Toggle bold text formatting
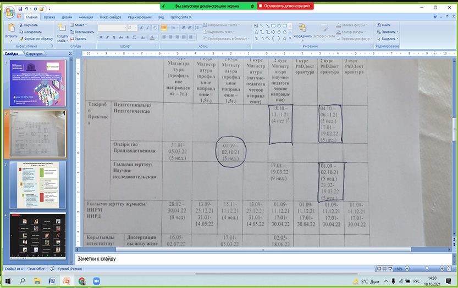This screenshot has width=458, height=288. [x=101, y=37]
